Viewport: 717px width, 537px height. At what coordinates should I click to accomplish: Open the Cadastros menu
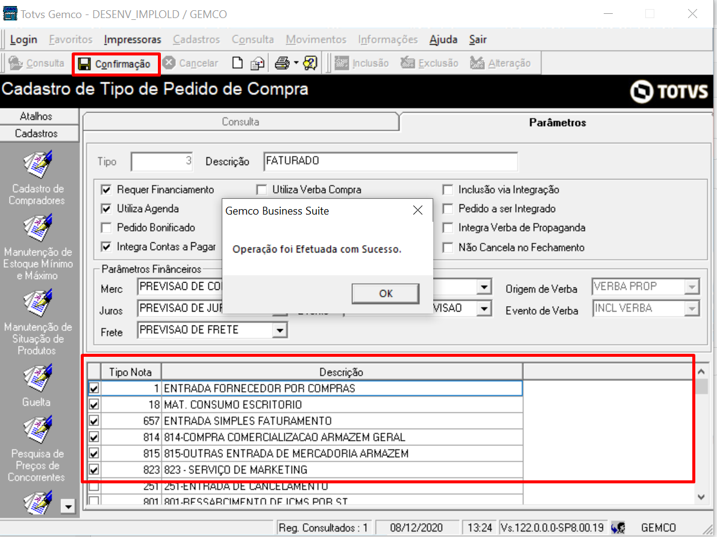click(196, 40)
